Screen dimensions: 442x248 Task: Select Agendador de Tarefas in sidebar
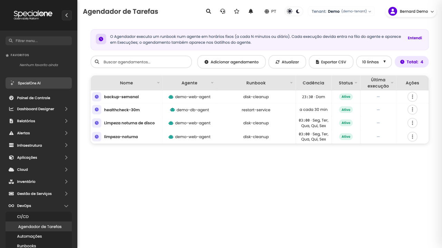(39, 227)
